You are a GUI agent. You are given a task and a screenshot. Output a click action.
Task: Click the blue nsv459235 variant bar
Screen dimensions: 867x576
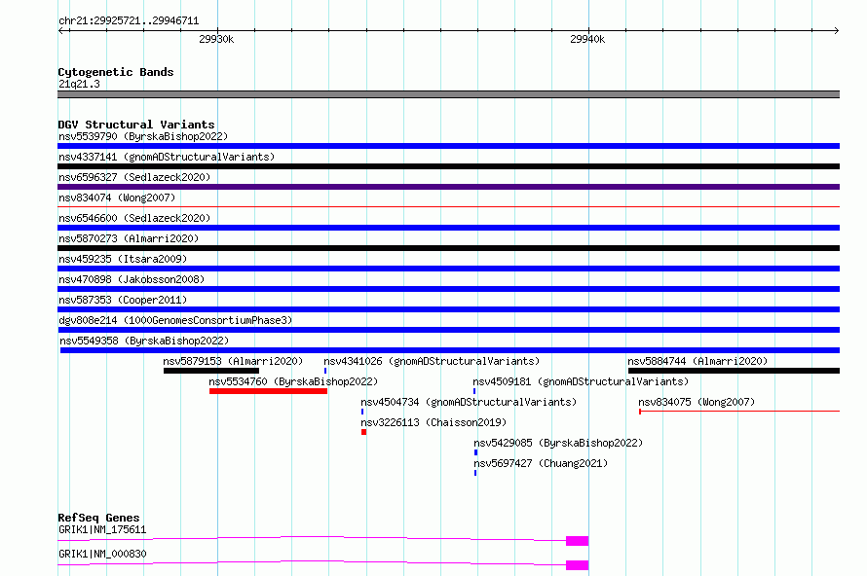[x=448, y=269]
